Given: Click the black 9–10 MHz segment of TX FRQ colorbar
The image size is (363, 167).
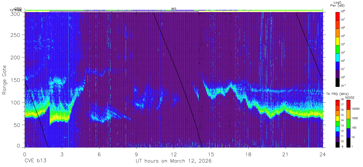Looking at the screenshot, I should [338, 145].
